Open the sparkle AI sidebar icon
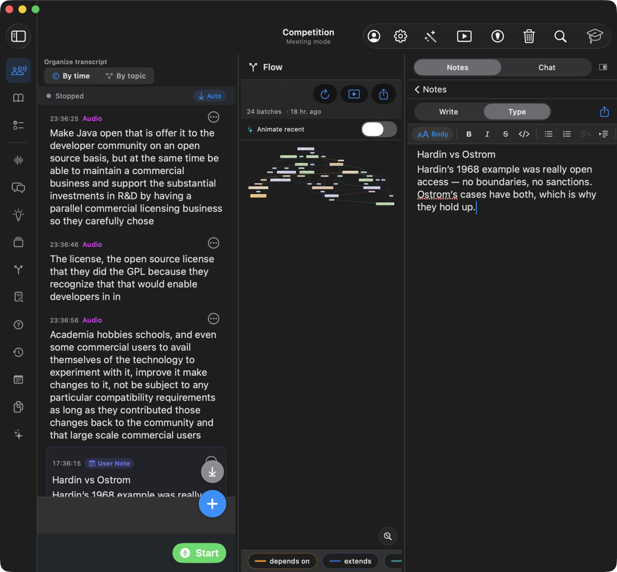The width and height of the screenshot is (617, 572). [x=18, y=434]
